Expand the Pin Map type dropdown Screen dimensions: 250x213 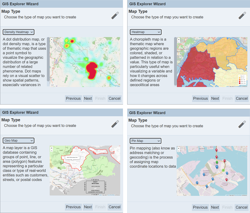[146, 141]
